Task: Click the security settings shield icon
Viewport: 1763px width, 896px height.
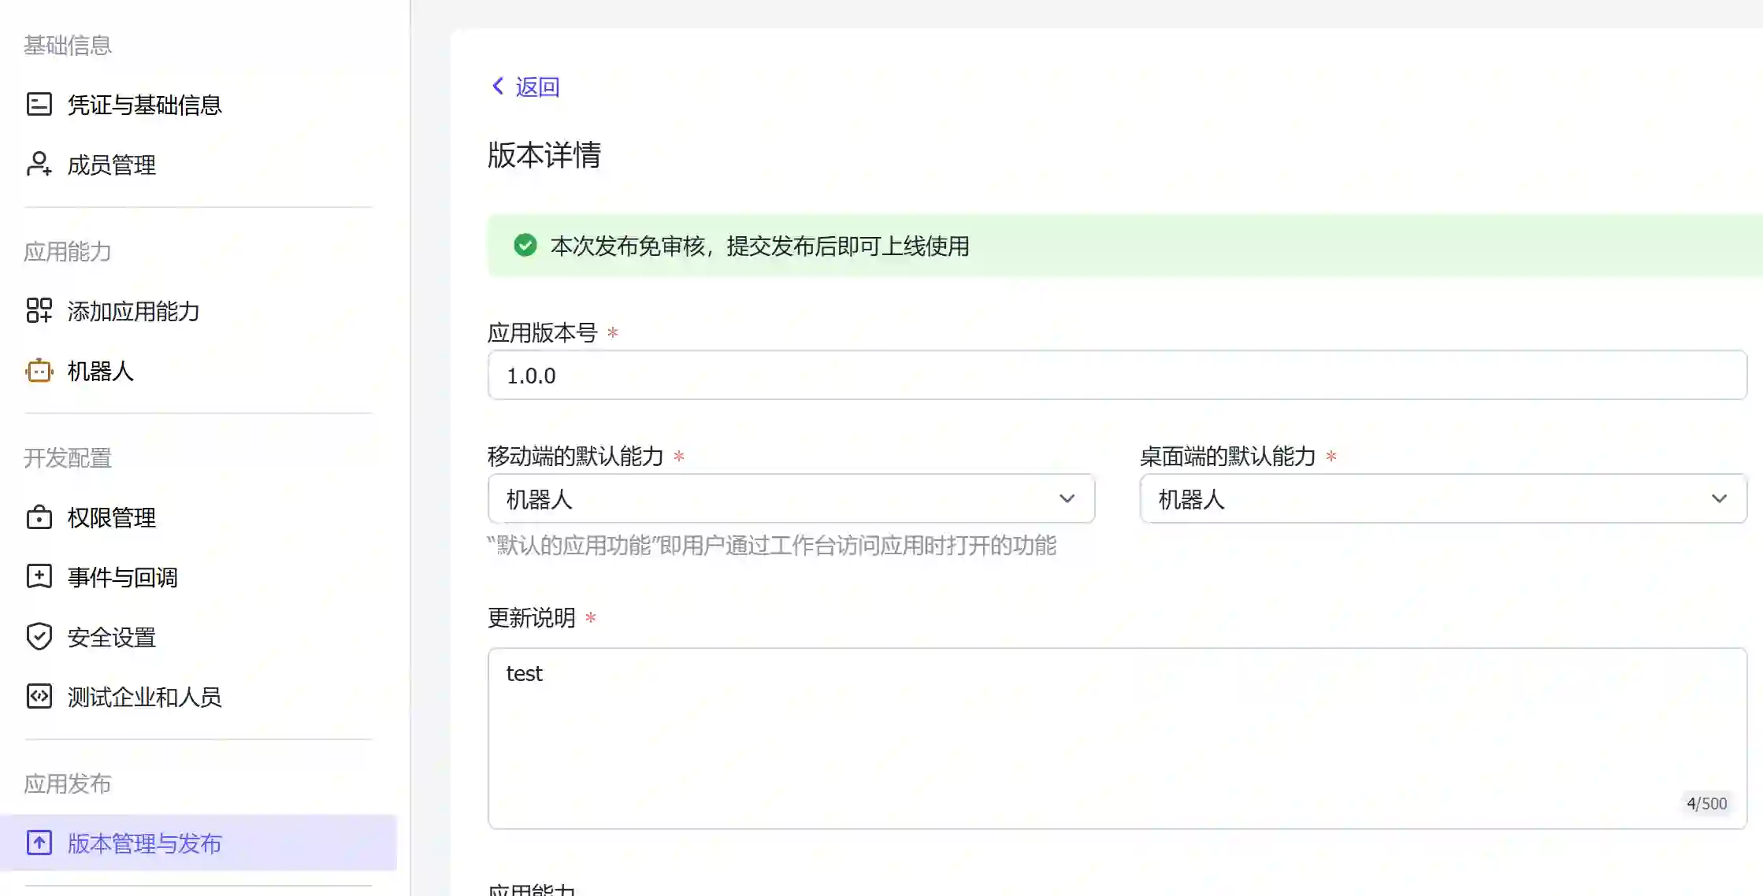Action: click(x=39, y=636)
